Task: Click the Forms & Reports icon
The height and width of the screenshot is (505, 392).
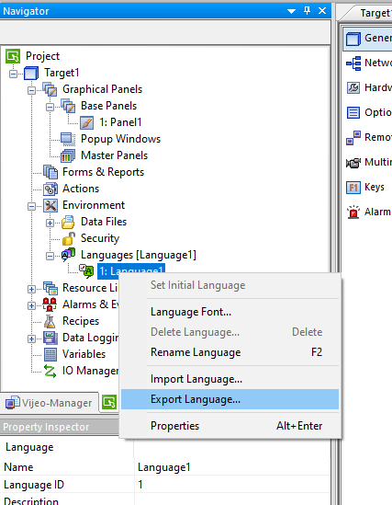Action: pyautogui.click(x=50, y=172)
